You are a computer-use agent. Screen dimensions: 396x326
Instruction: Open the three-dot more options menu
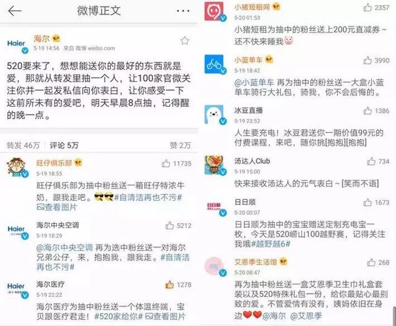[183, 11]
